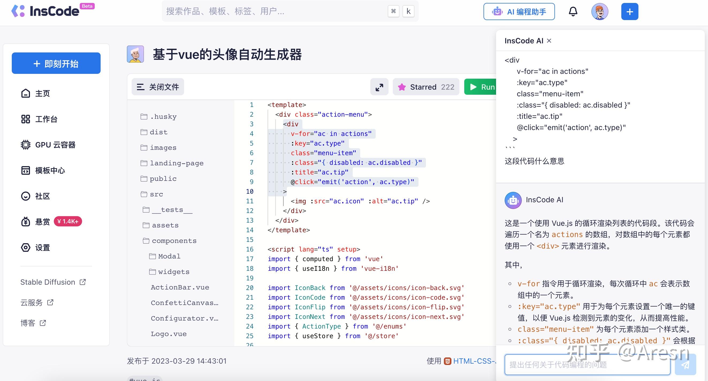Click the InsCode logo
The image size is (708, 381).
point(45,11)
